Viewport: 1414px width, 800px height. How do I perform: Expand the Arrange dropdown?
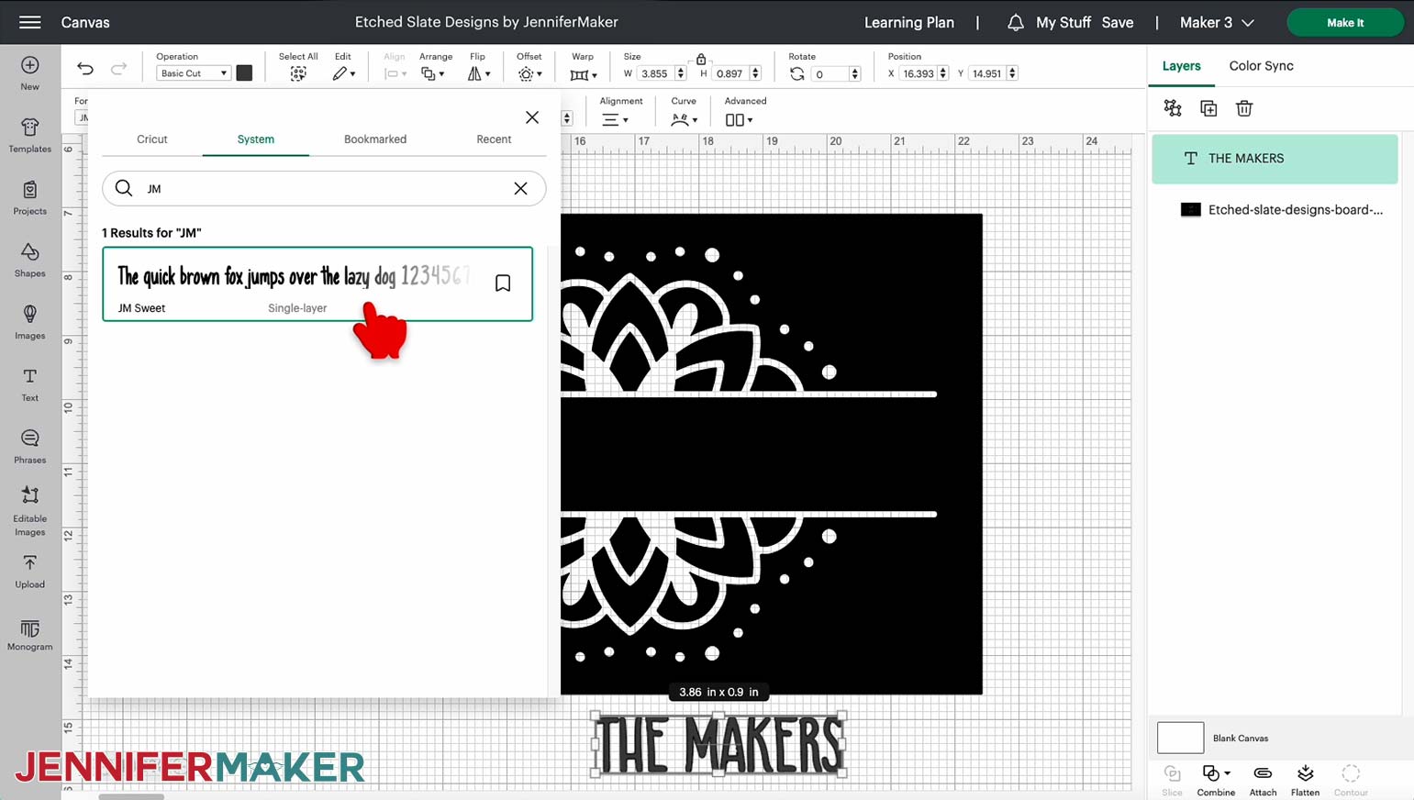pyautogui.click(x=432, y=73)
